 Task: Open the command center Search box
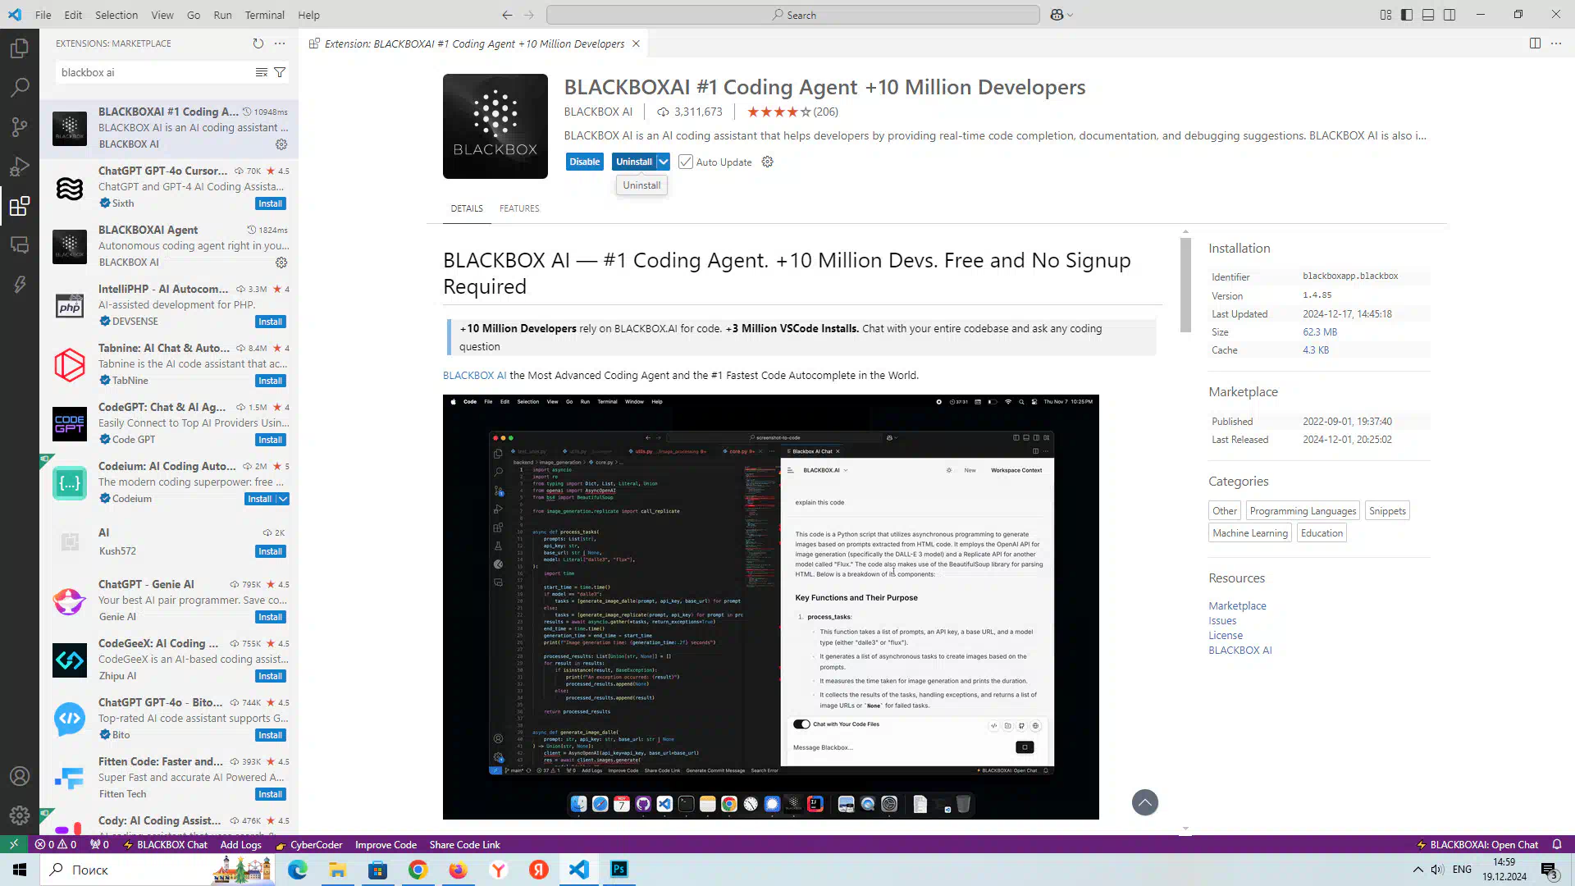pyautogui.click(x=793, y=15)
